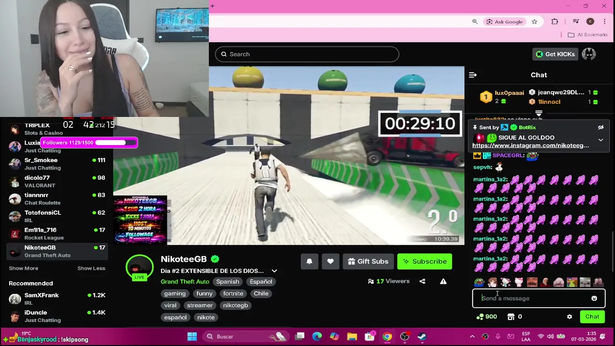Open TotofonsiCL IRL channel
The image size is (615, 346).
point(57,216)
